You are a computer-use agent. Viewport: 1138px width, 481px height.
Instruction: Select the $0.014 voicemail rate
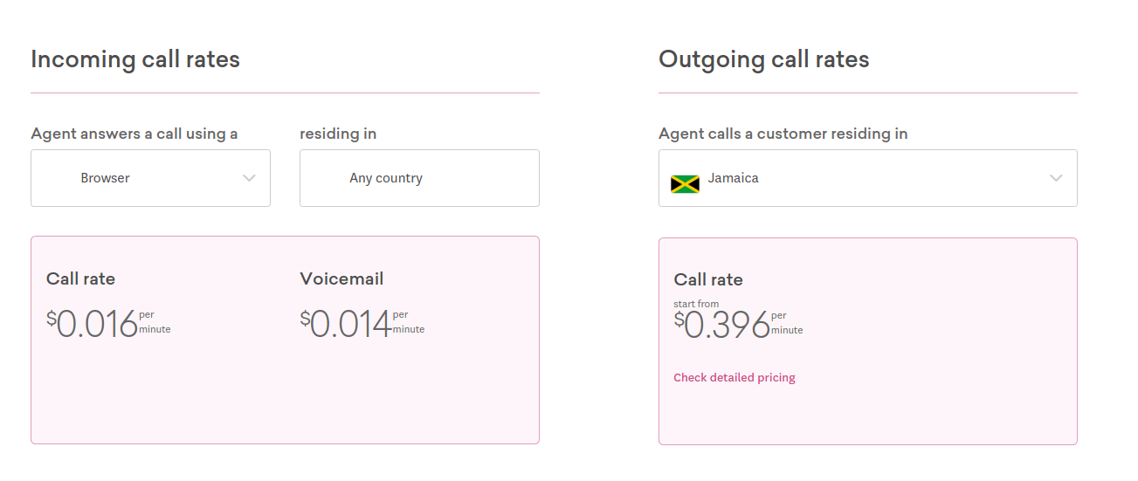click(x=346, y=324)
